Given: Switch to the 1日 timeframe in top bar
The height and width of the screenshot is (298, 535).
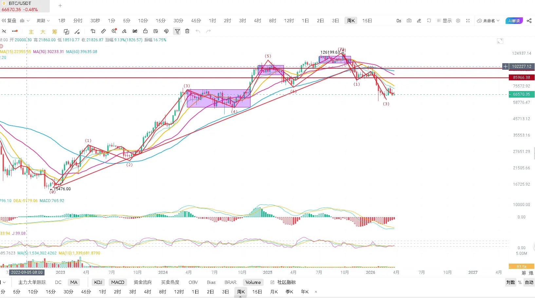Looking at the screenshot, I should [x=305, y=21].
